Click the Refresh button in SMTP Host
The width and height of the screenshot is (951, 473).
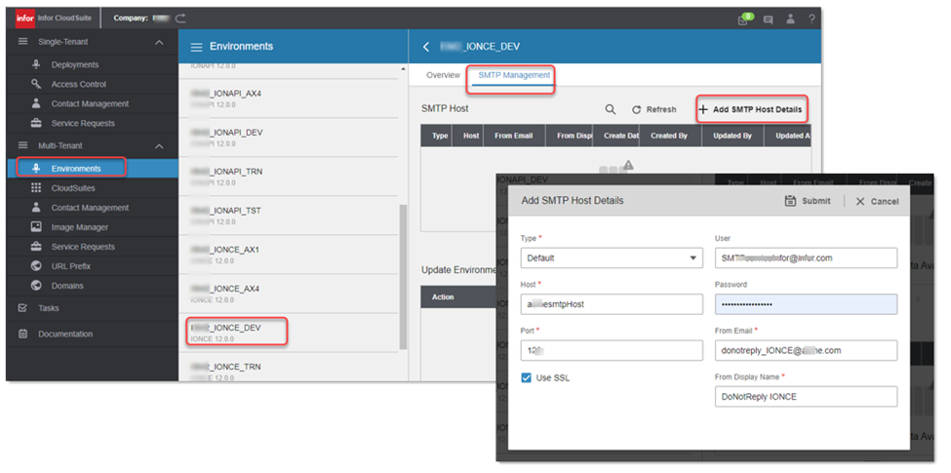coord(654,110)
